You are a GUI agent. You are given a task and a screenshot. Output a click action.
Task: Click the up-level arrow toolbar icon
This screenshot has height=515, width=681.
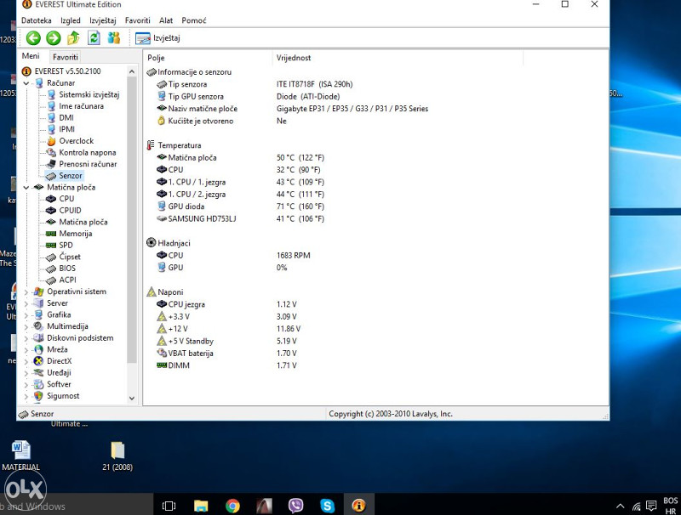coord(73,38)
